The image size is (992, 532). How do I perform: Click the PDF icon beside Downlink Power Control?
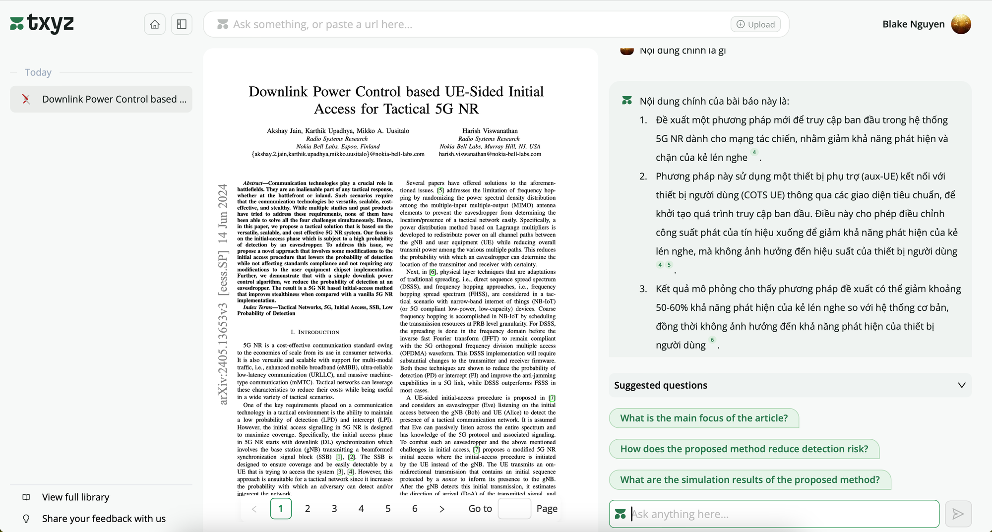pos(26,99)
